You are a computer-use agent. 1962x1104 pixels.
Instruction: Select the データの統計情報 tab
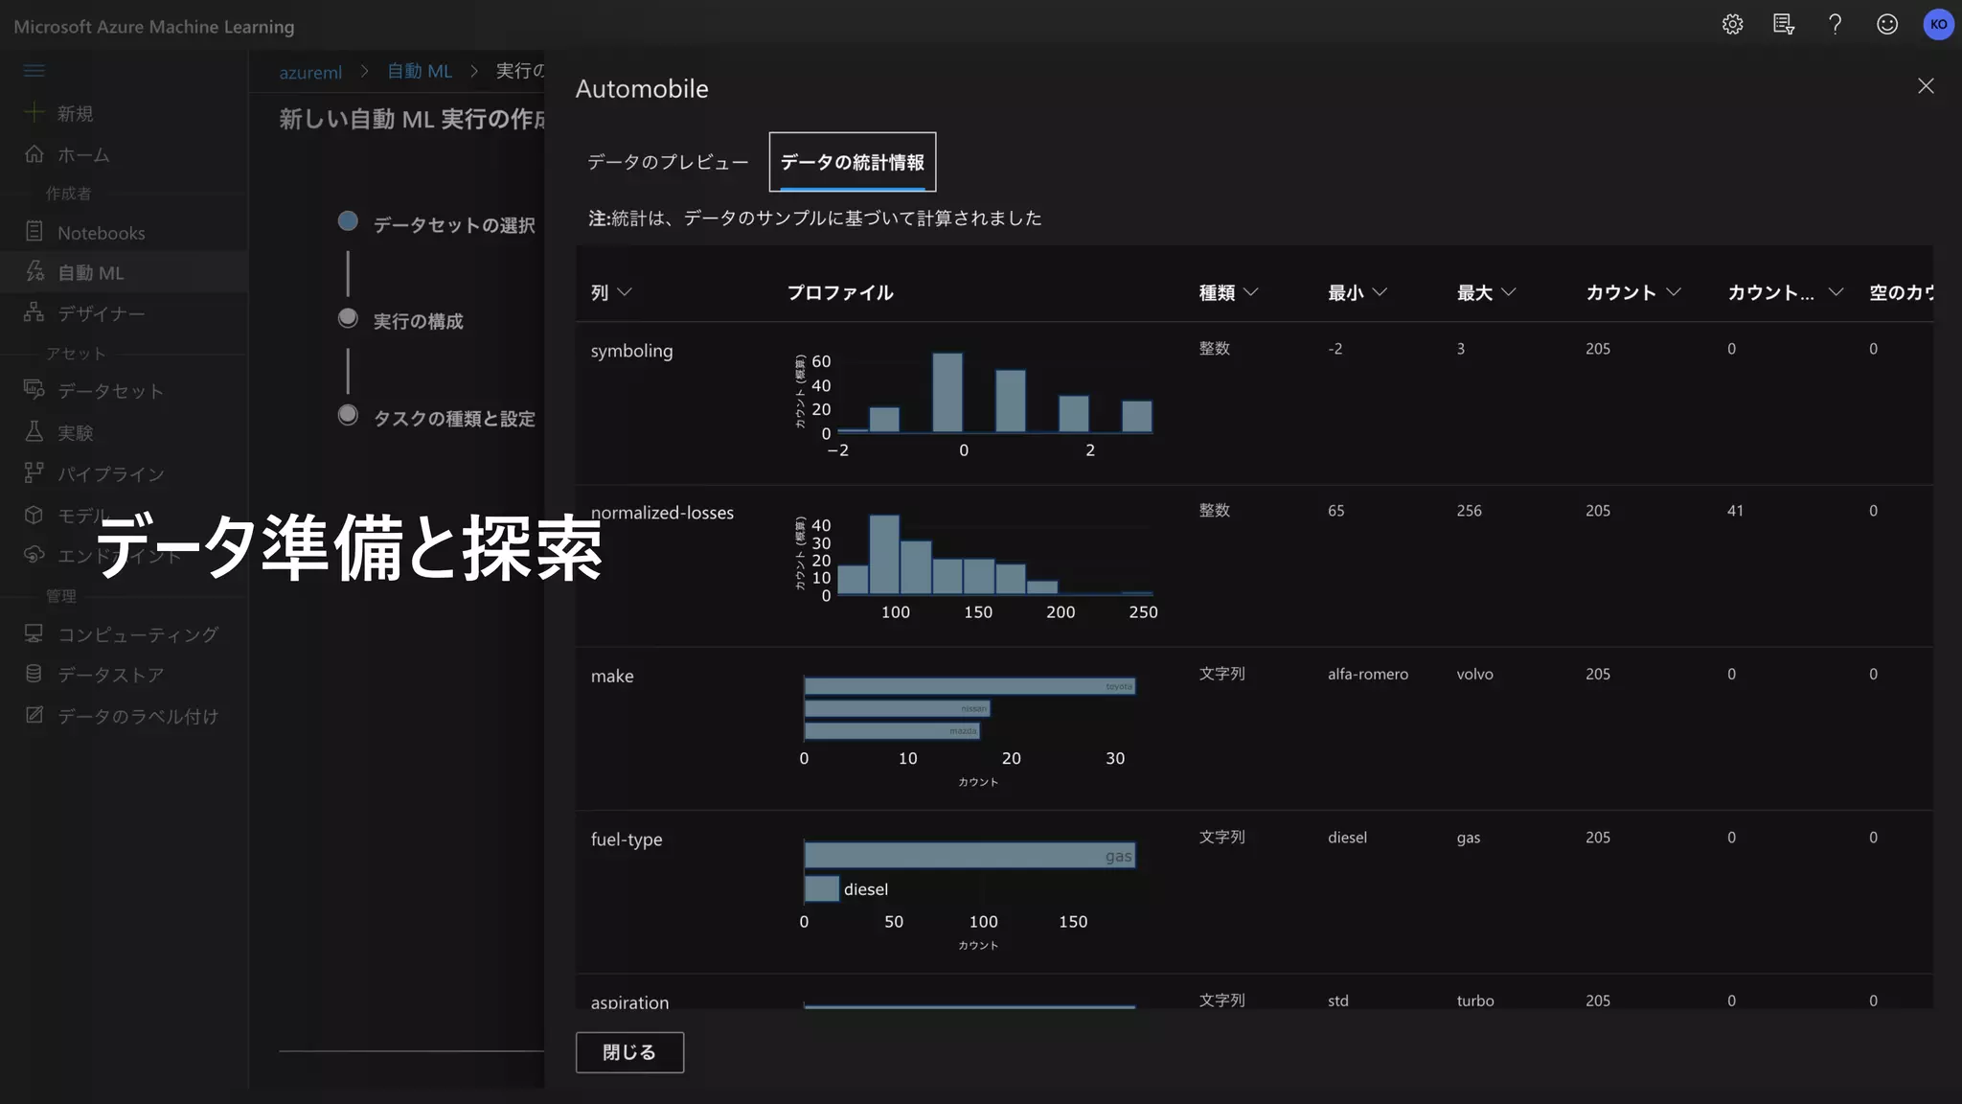click(852, 162)
